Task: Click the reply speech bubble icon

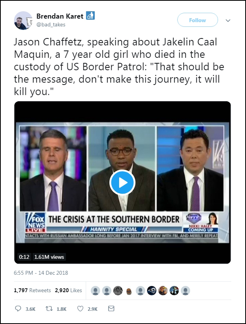Action: tap(18, 309)
